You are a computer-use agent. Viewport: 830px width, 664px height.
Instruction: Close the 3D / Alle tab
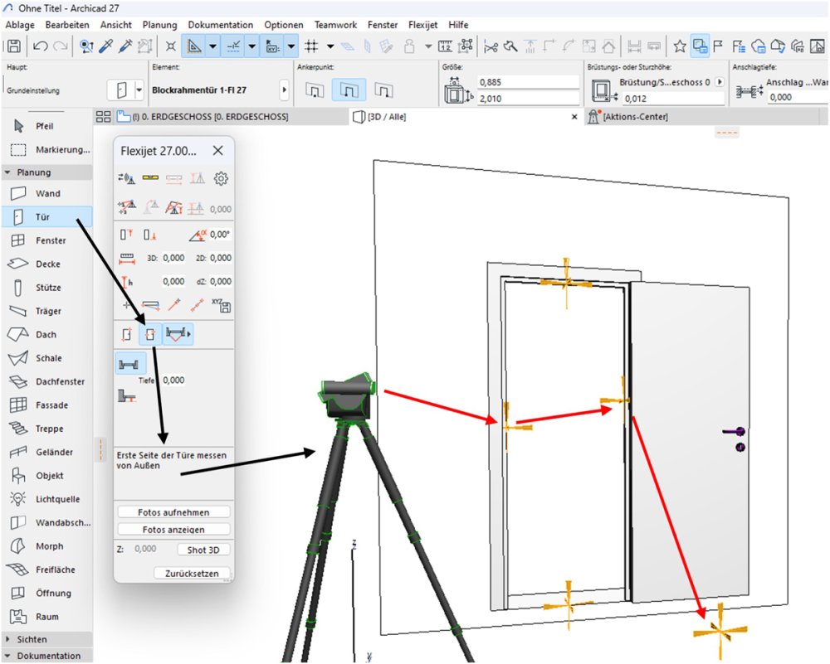(x=574, y=117)
